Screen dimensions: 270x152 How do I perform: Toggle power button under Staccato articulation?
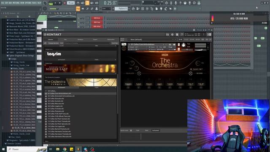point(128,88)
